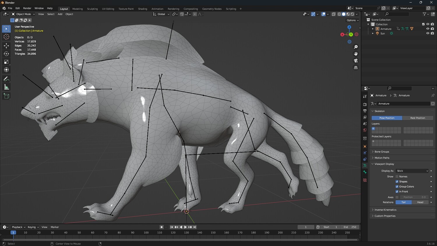Click the current frame number field

pos(306,227)
